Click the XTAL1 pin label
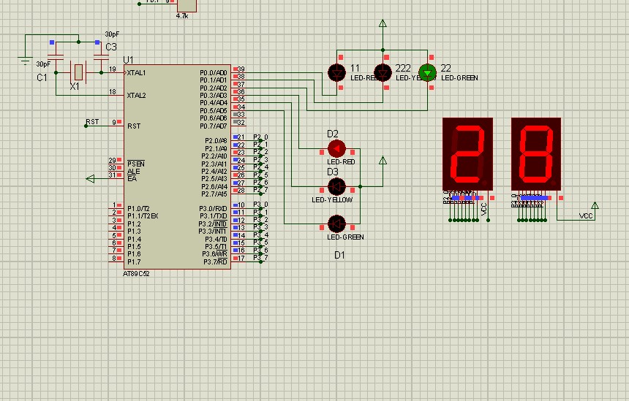 pos(136,73)
